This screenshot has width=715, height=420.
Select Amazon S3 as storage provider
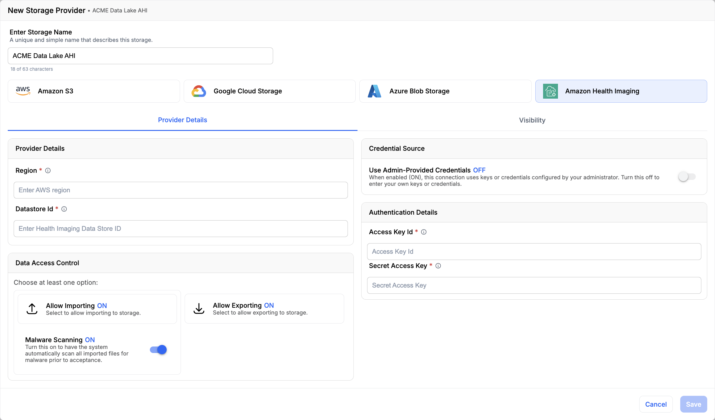[x=94, y=91]
